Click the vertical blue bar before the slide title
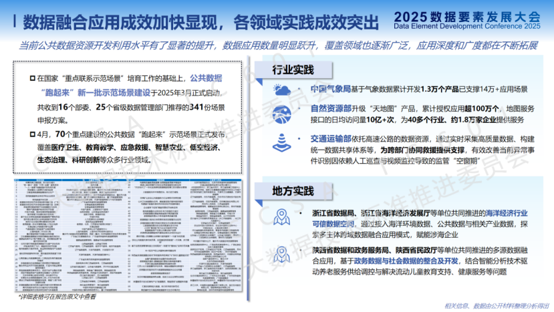The image size is (554, 312). coord(15,21)
